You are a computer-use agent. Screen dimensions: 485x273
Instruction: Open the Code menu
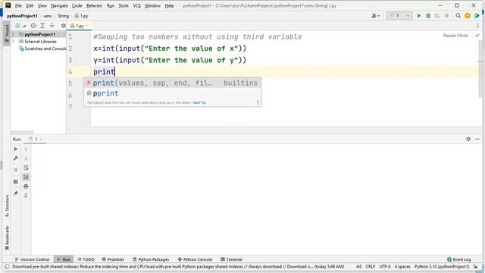[x=77, y=5]
